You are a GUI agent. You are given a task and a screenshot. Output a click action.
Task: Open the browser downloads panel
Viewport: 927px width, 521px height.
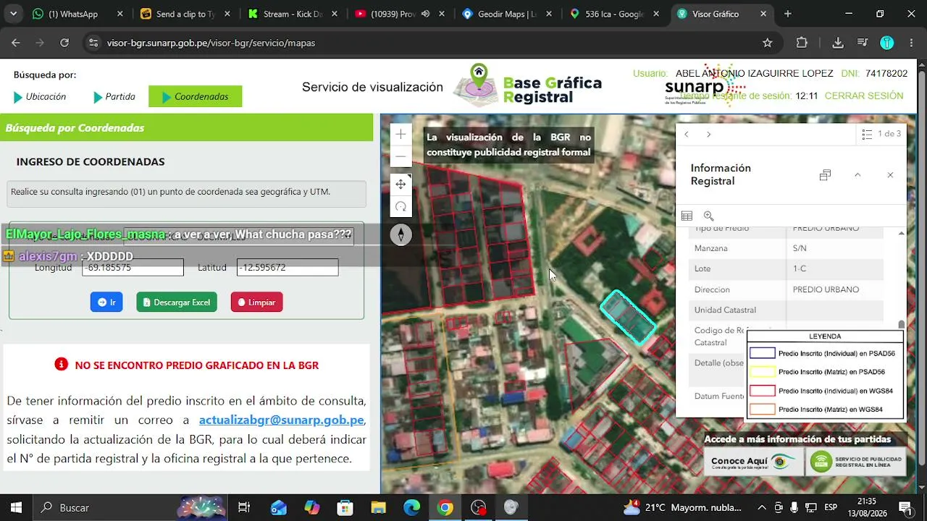point(838,43)
